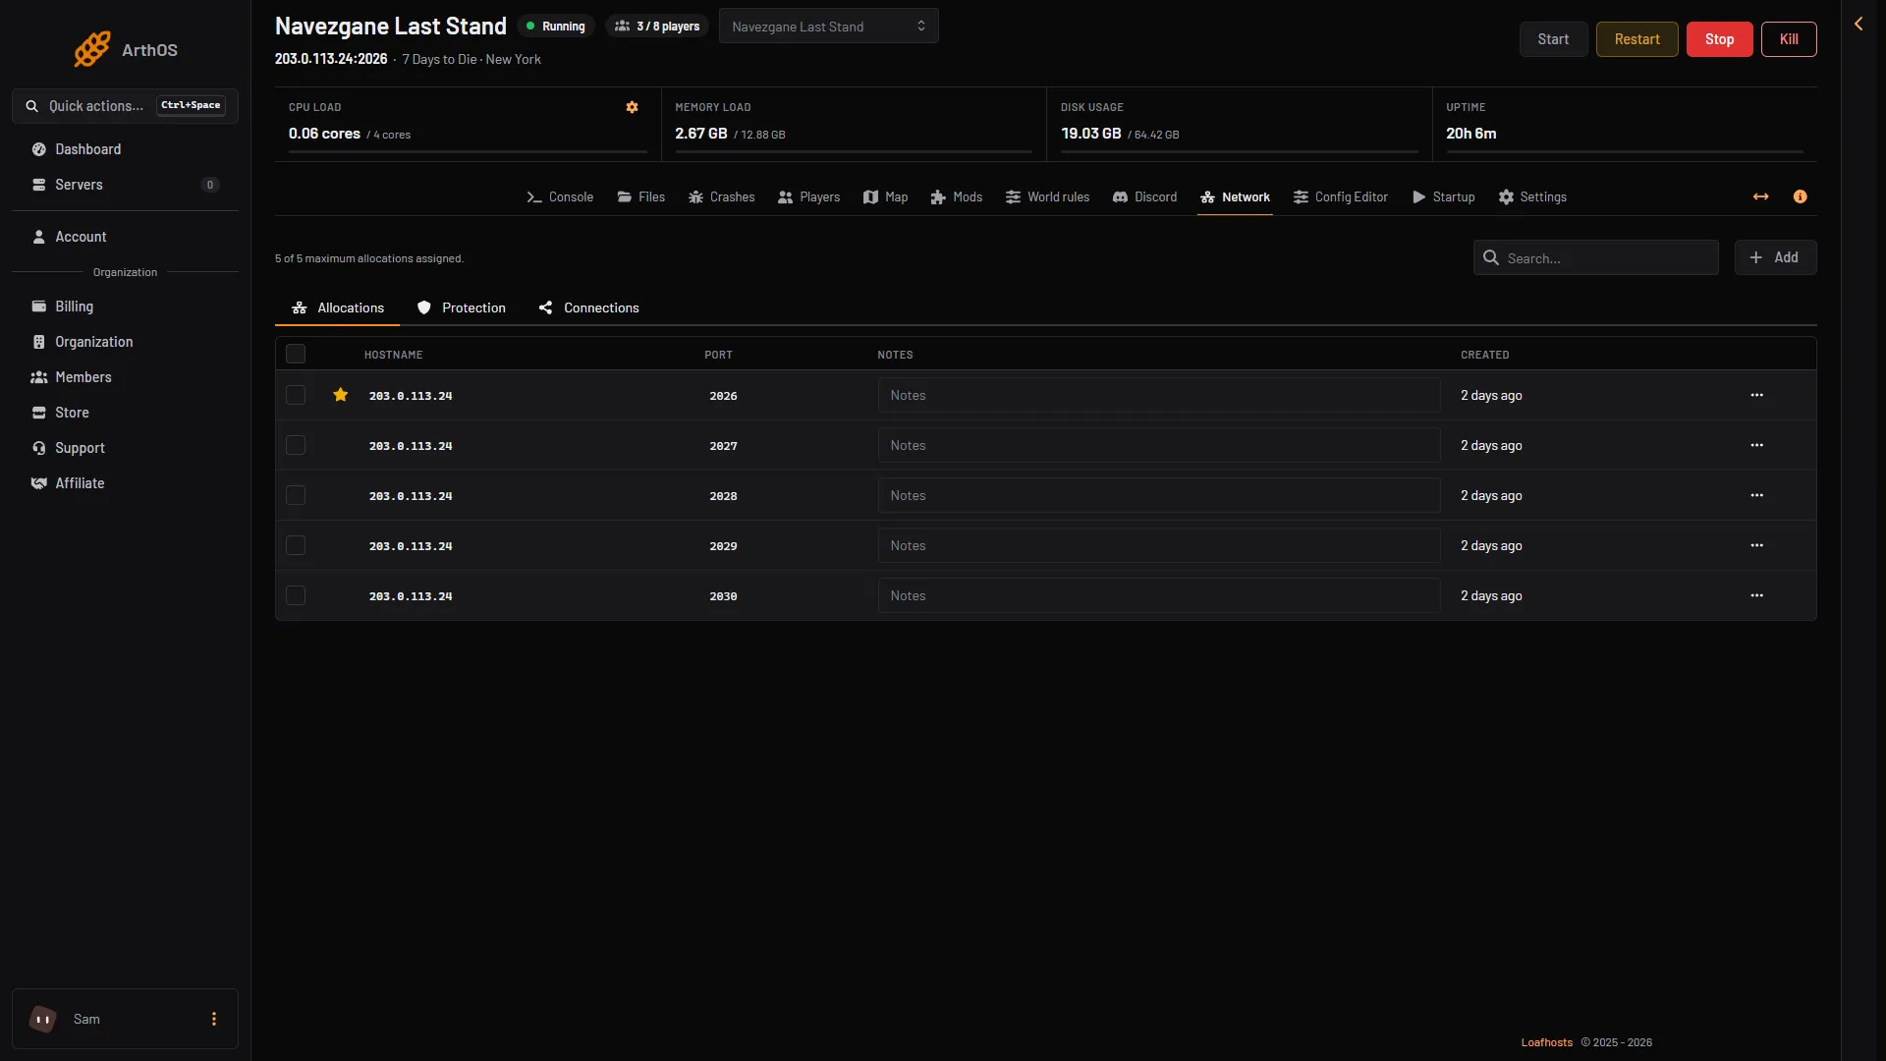Click the CPU load settings gear icon

[x=632, y=107]
